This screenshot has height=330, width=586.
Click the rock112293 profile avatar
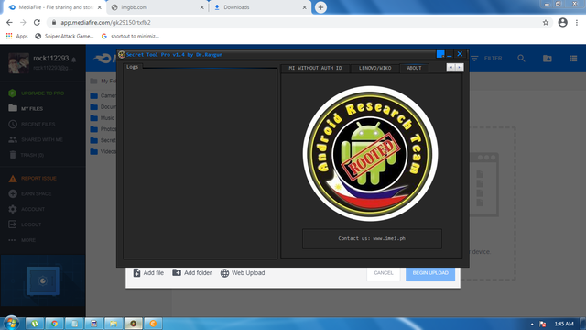pyautogui.click(x=18, y=63)
